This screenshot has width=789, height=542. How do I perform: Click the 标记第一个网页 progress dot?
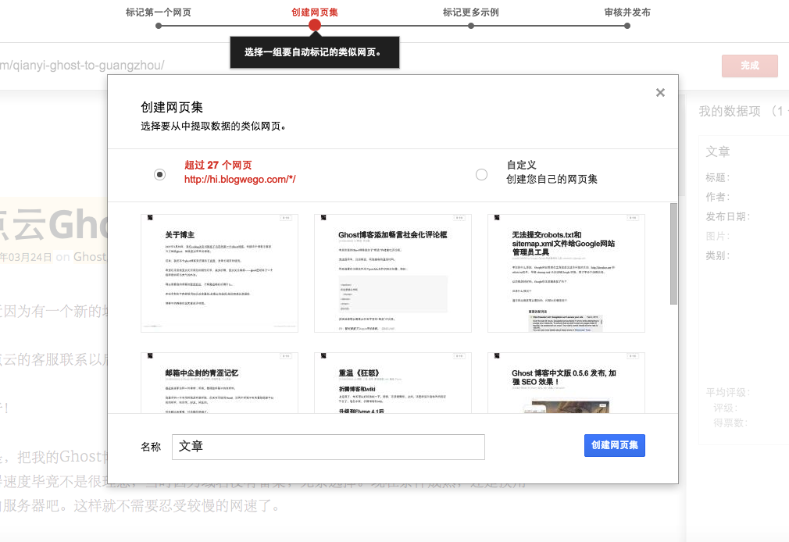(x=159, y=26)
